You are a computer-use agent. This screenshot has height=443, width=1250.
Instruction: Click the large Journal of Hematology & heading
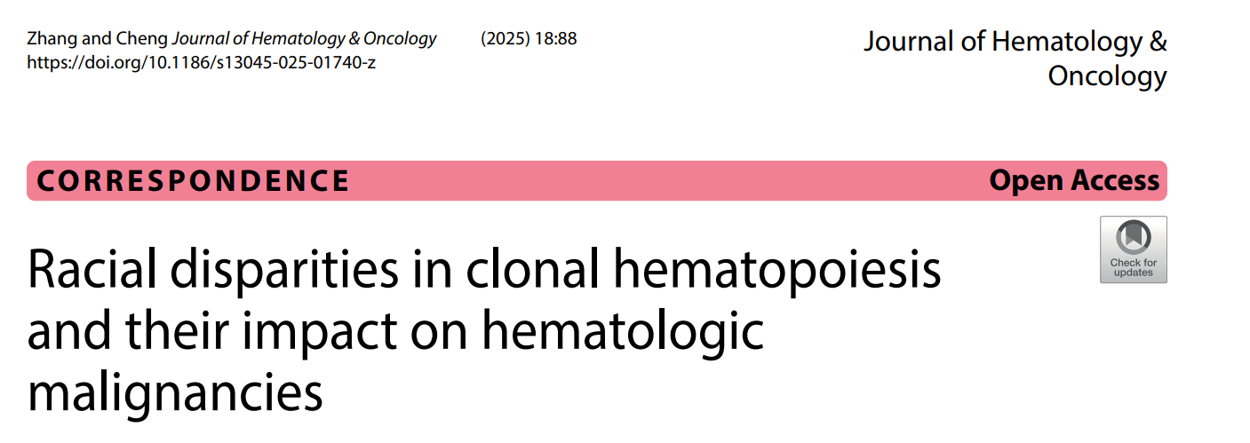coord(1015,42)
